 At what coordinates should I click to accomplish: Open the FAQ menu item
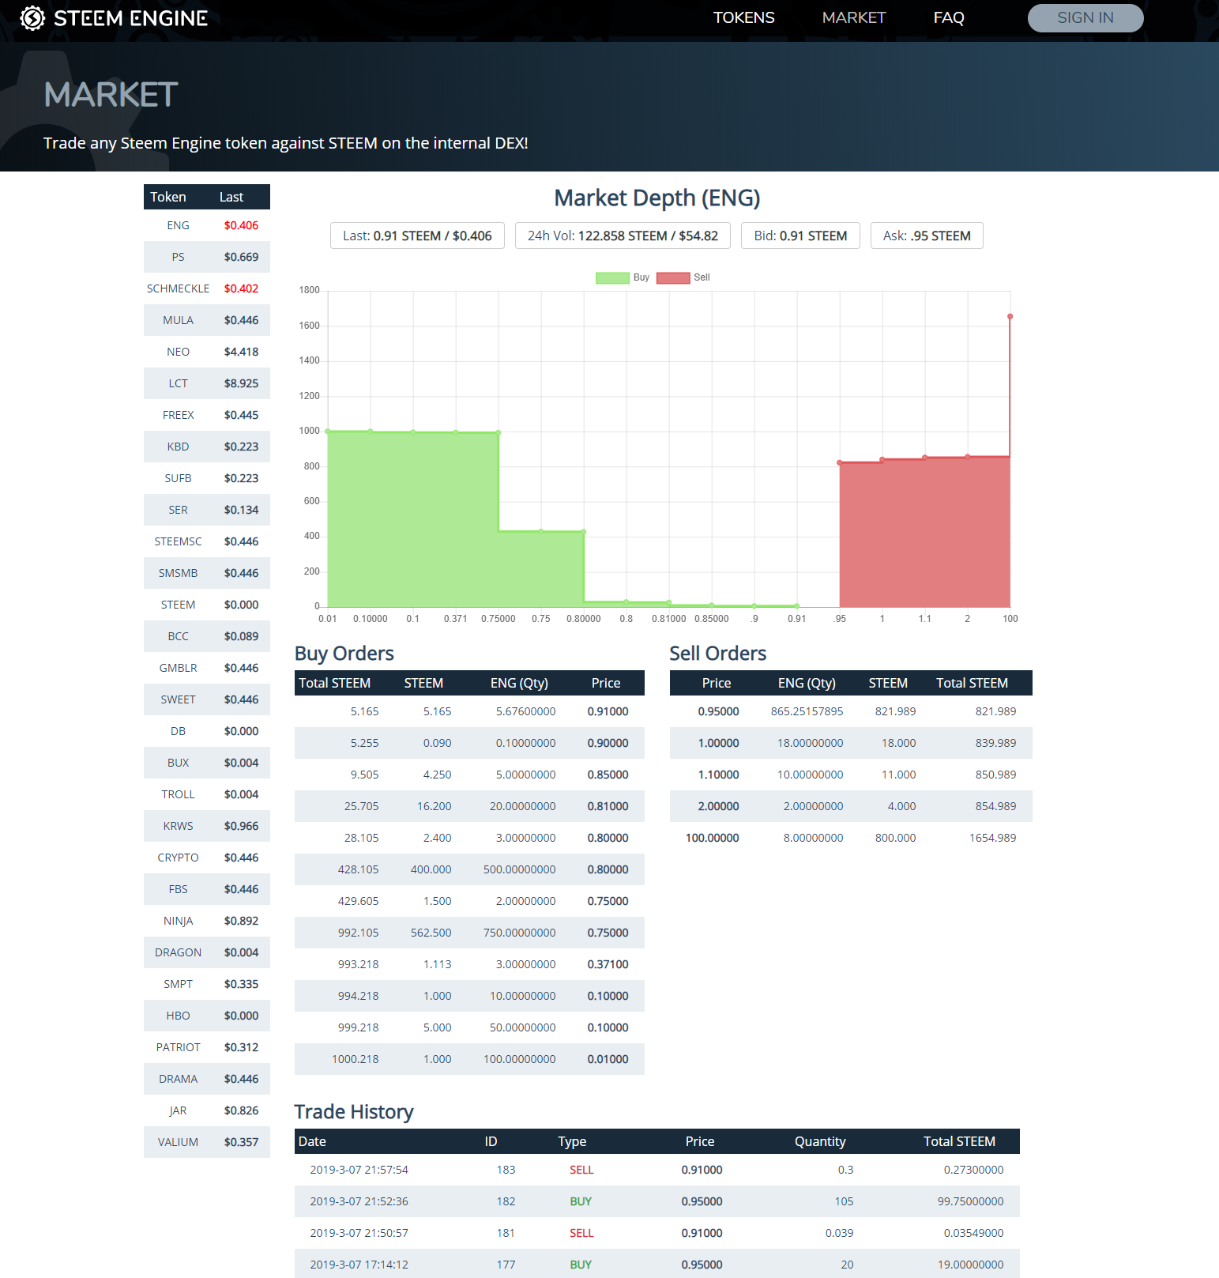click(x=948, y=17)
